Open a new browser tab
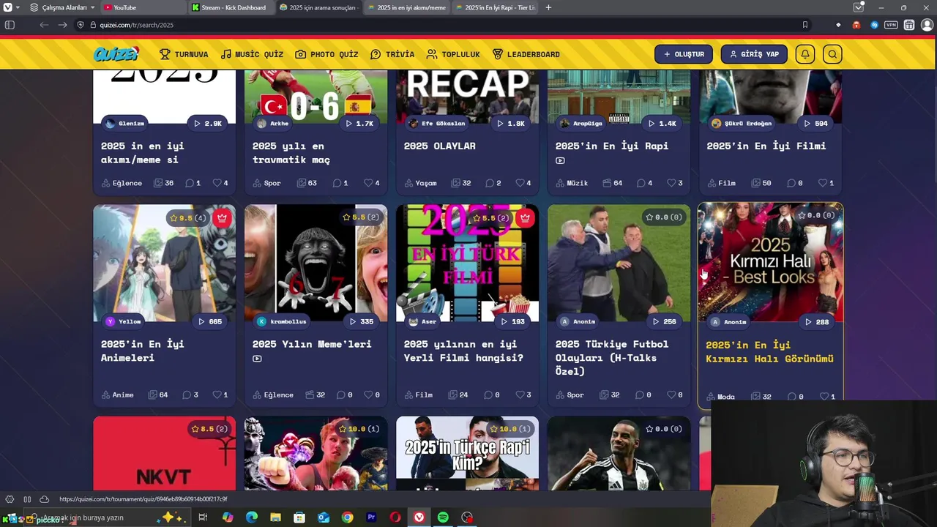The height and width of the screenshot is (527, 937). (x=548, y=7)
